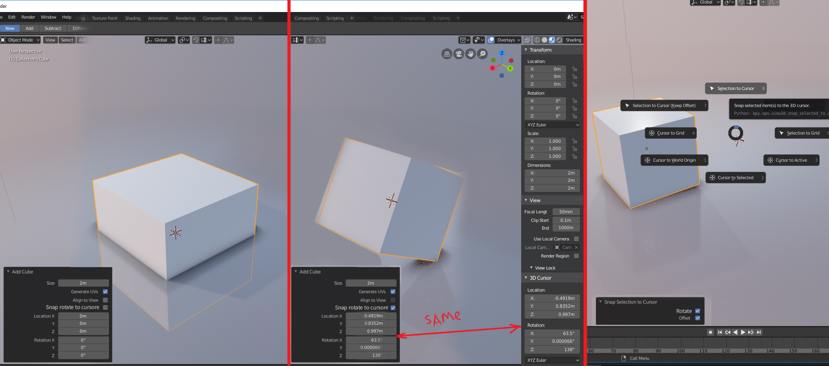Click the play reverse triangle icon
The height and width of the screenshot is (366, 829).
pos(735,332)
